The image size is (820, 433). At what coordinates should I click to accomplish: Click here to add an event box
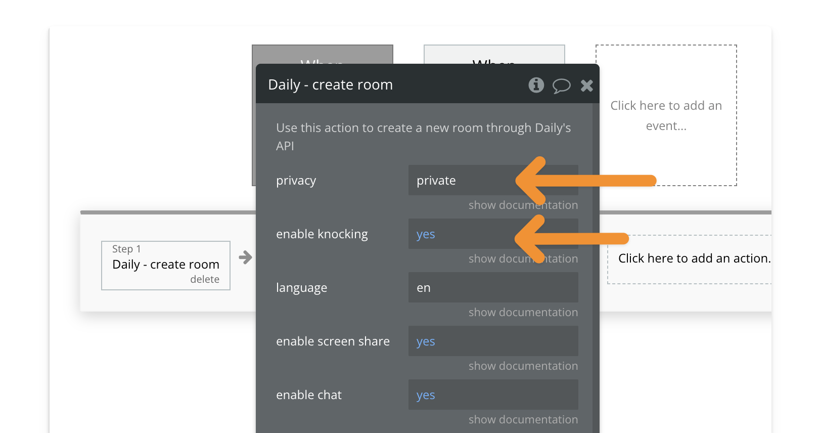(x=666, y=115)
